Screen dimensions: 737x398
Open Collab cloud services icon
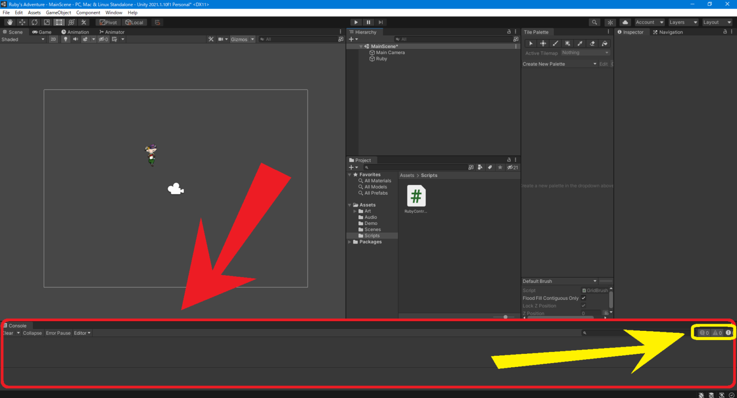point(625,22)
